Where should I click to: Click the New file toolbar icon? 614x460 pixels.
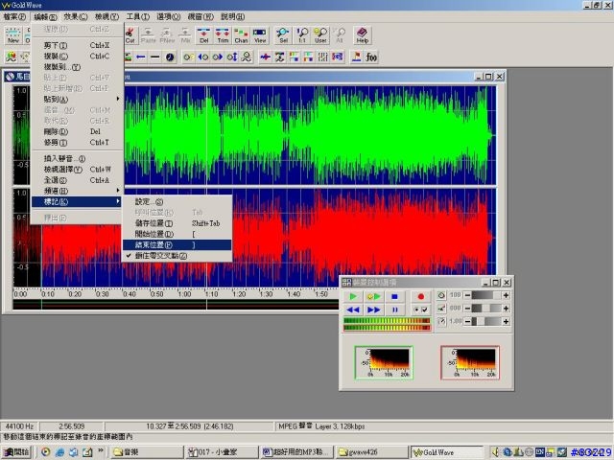point(12,35)
